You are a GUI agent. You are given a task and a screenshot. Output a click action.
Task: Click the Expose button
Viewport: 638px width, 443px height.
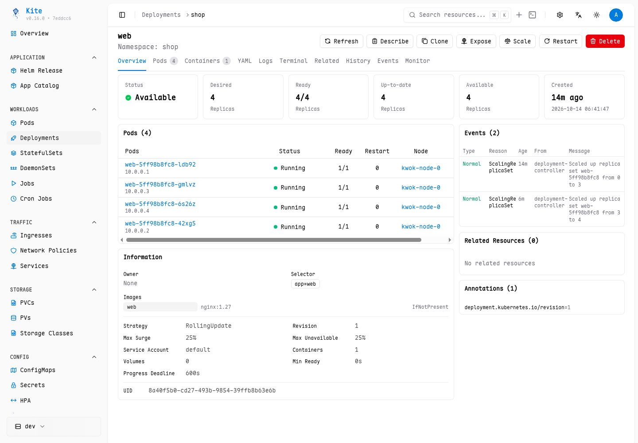pos(476,41)
